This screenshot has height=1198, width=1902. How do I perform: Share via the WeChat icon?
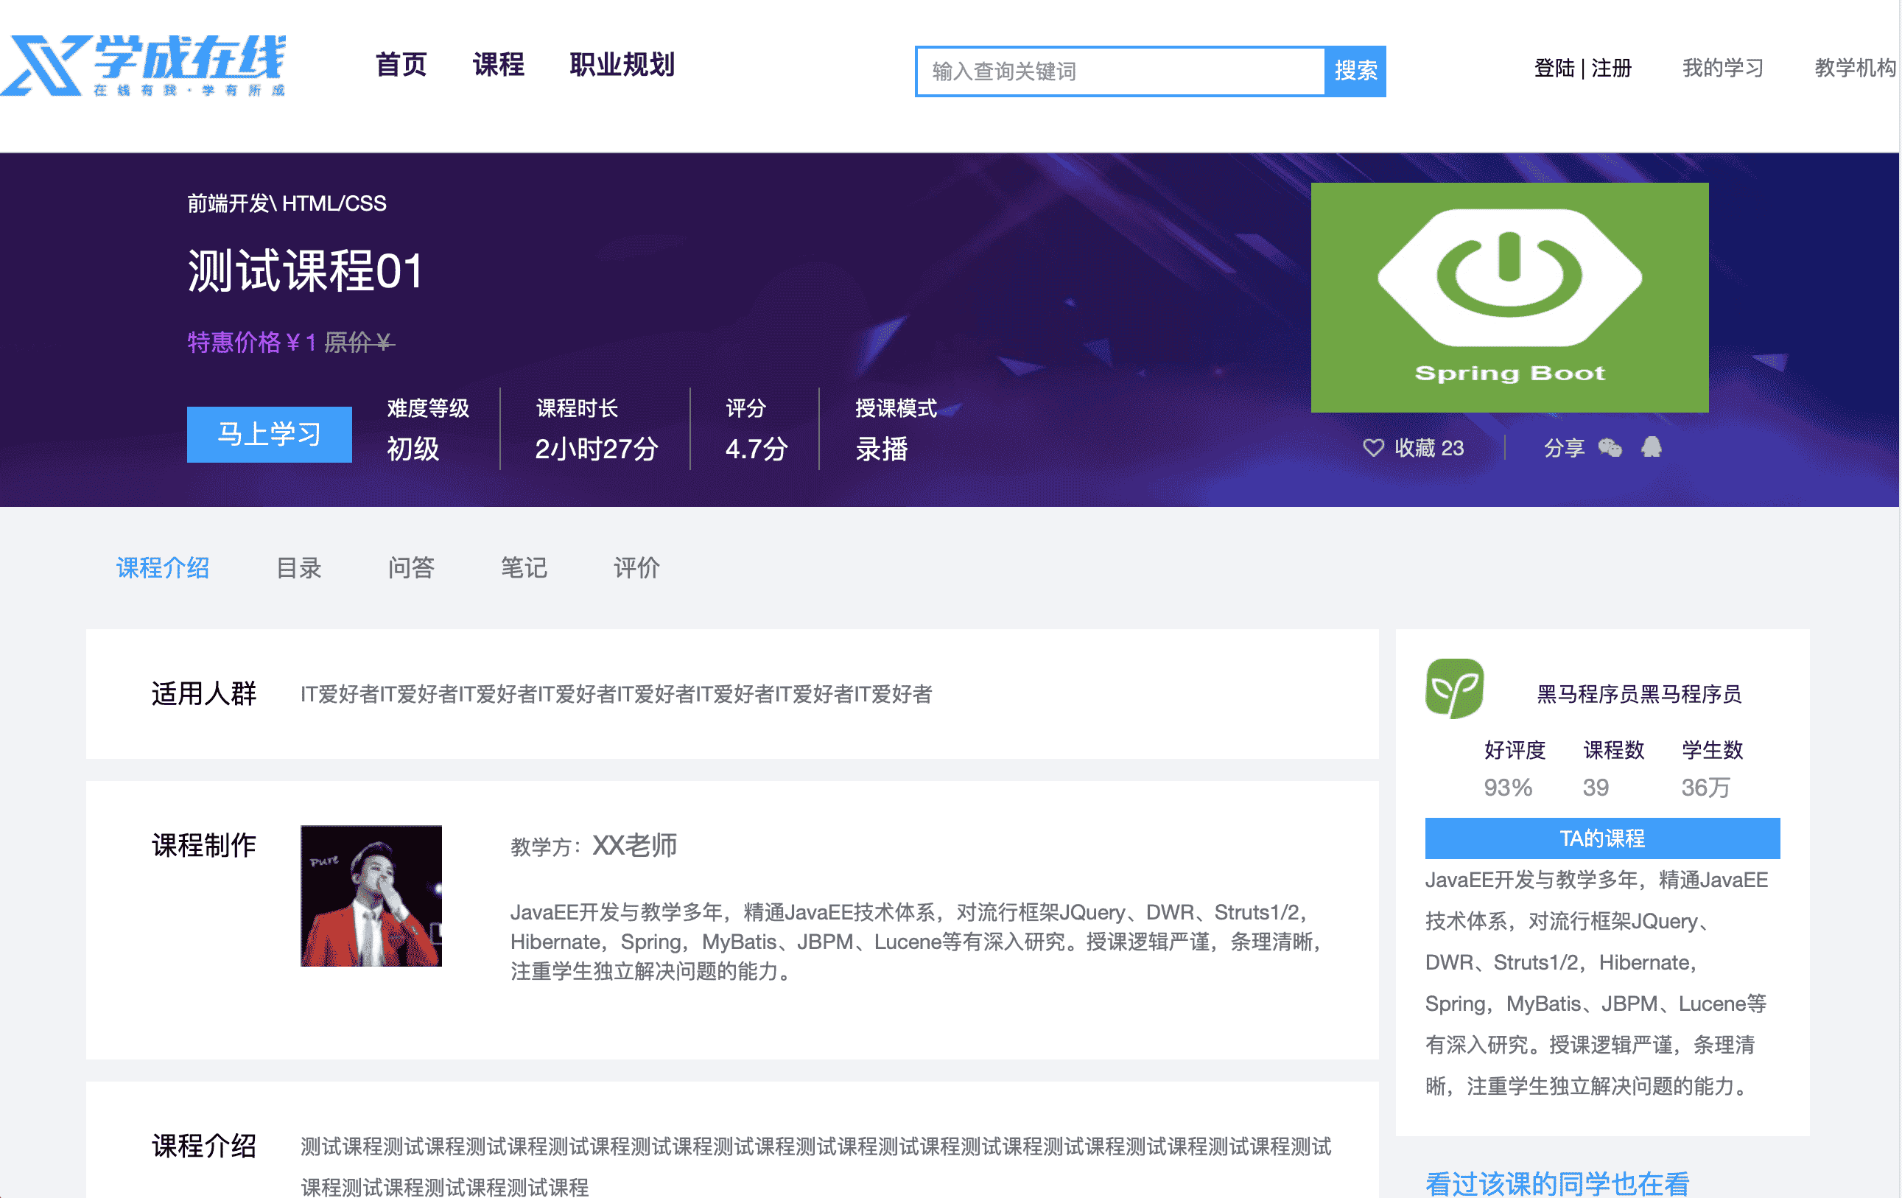click(1610, 448)
